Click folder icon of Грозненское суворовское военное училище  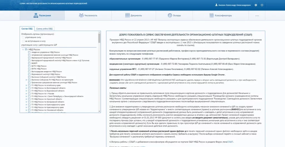(x=29, y=83)
